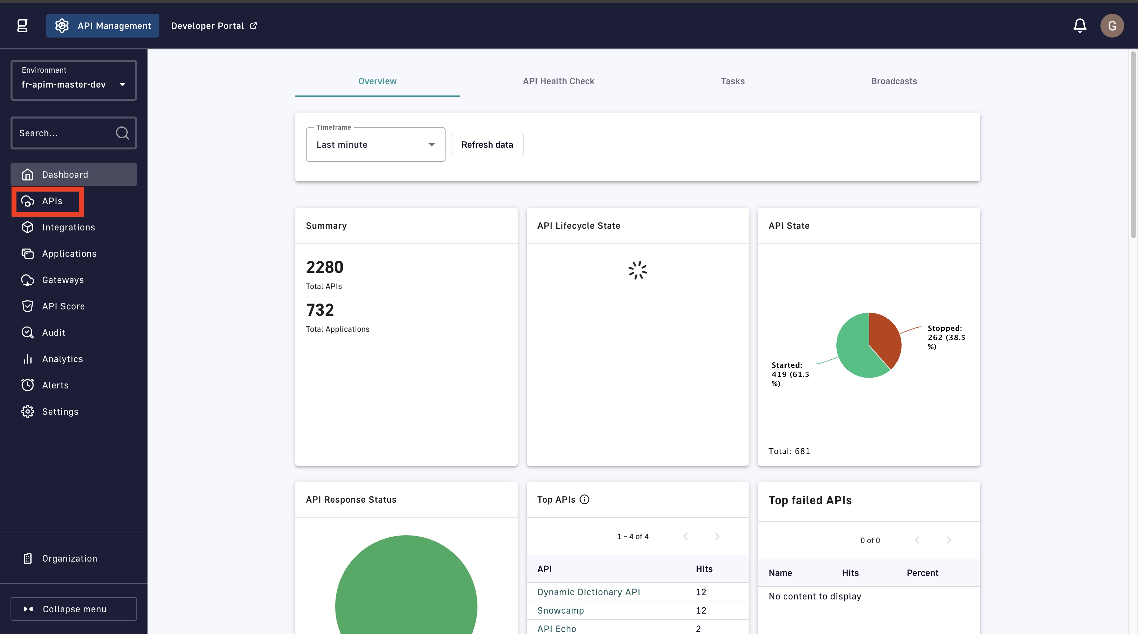1138x634 pixels.
Task: Go to next page of Top APIs
Action: pos(717,536)
